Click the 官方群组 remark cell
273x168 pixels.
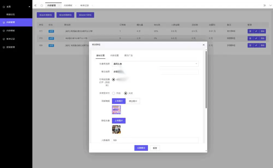pyautogui.click(x=231, y=31)
